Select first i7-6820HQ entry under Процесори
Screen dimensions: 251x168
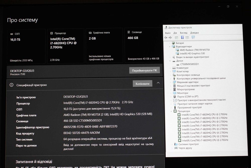tap(204, 115)
